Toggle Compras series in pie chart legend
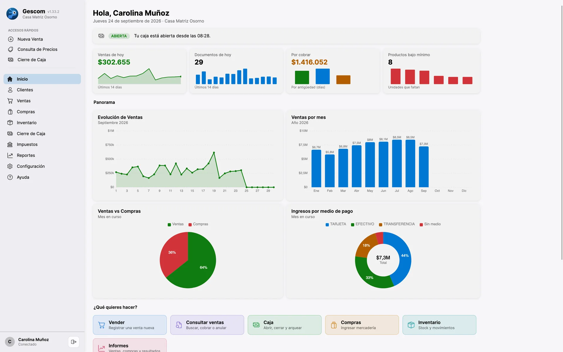Screen dimensions: 563x352 (x=198, y=224)
